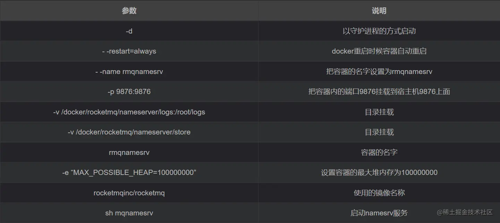This screenshot has height=223, width=500.
Task: Click the 使用的镜像名称 description cell
Action: [x=379, y=193]
